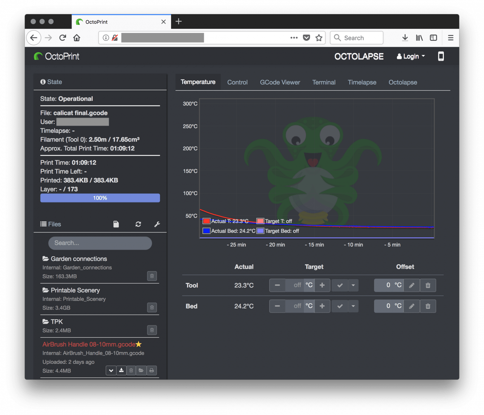Select the Temperature tab

(198, 82)
